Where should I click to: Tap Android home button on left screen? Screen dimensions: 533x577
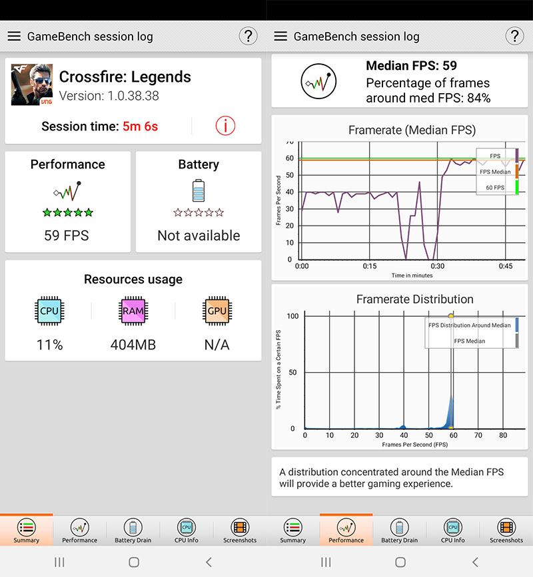(134, 562)
